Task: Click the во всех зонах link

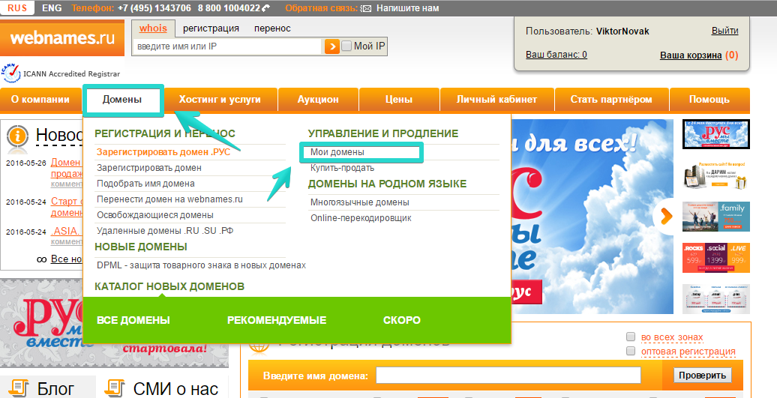Action: point(672,337)
